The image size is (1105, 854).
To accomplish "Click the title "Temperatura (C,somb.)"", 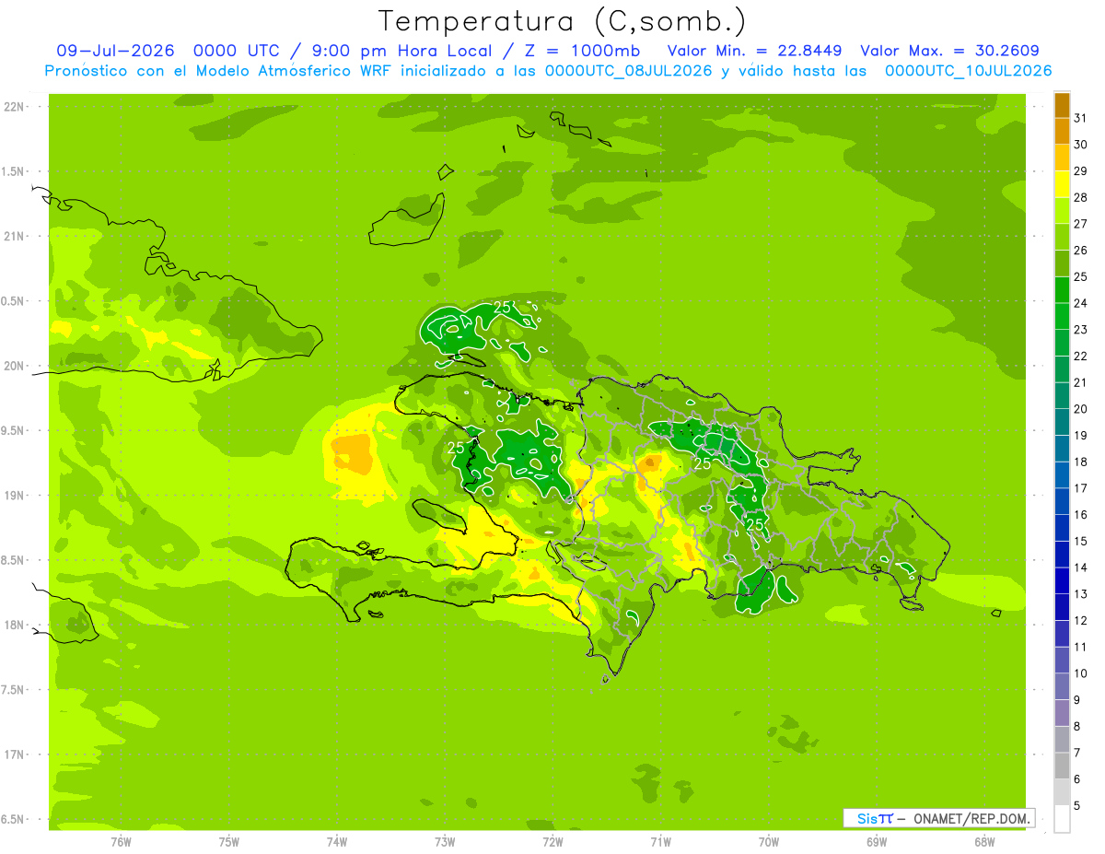I will click(563, 20).
